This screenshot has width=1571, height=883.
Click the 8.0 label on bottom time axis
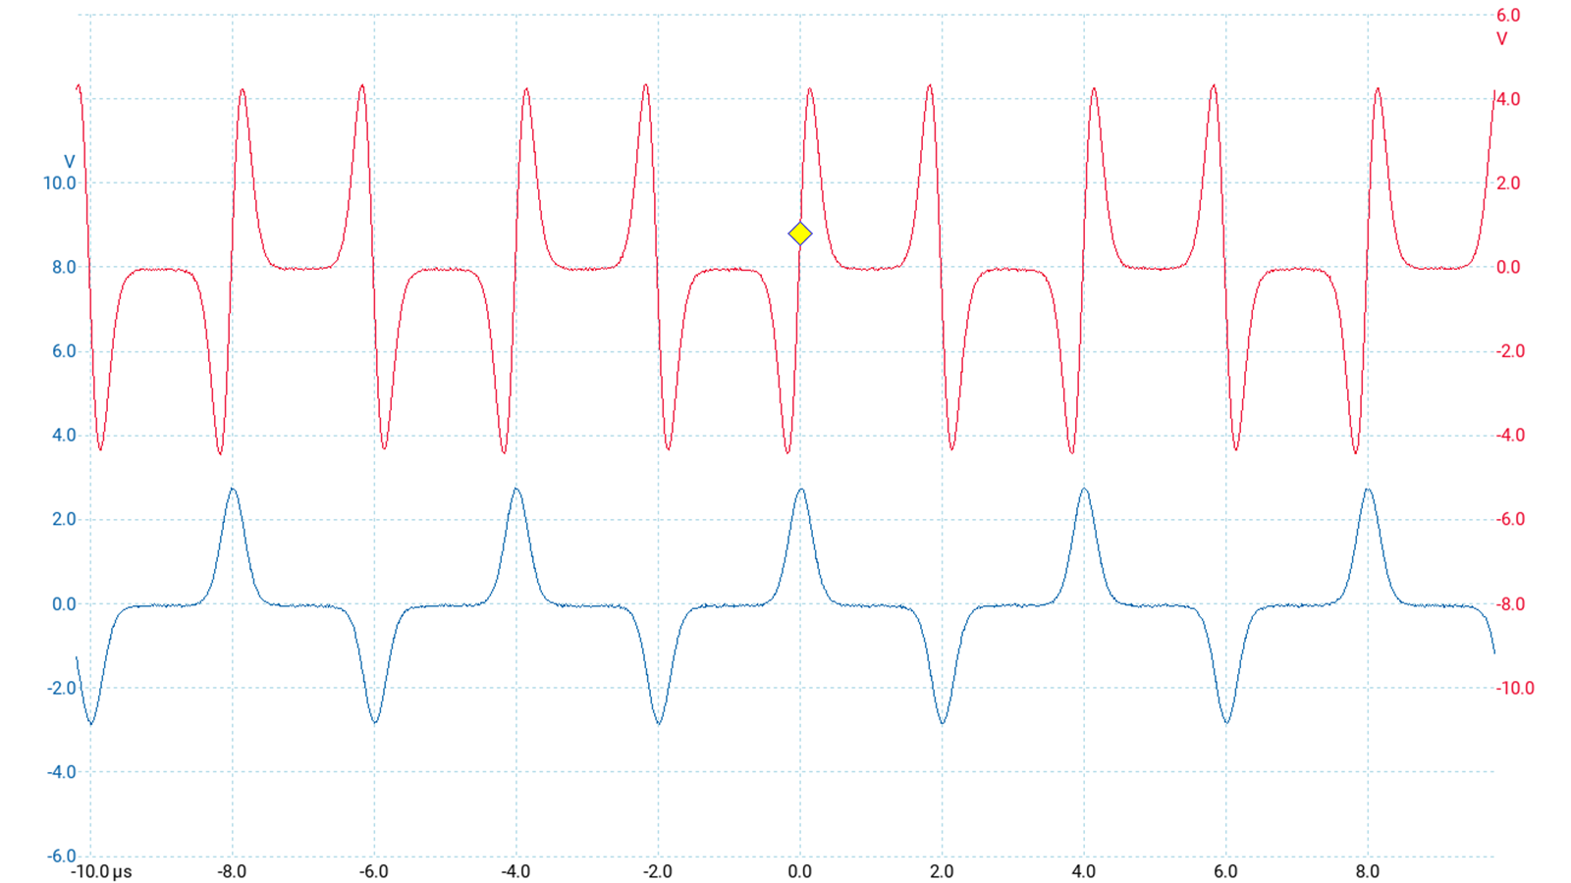click(1367, 871)
